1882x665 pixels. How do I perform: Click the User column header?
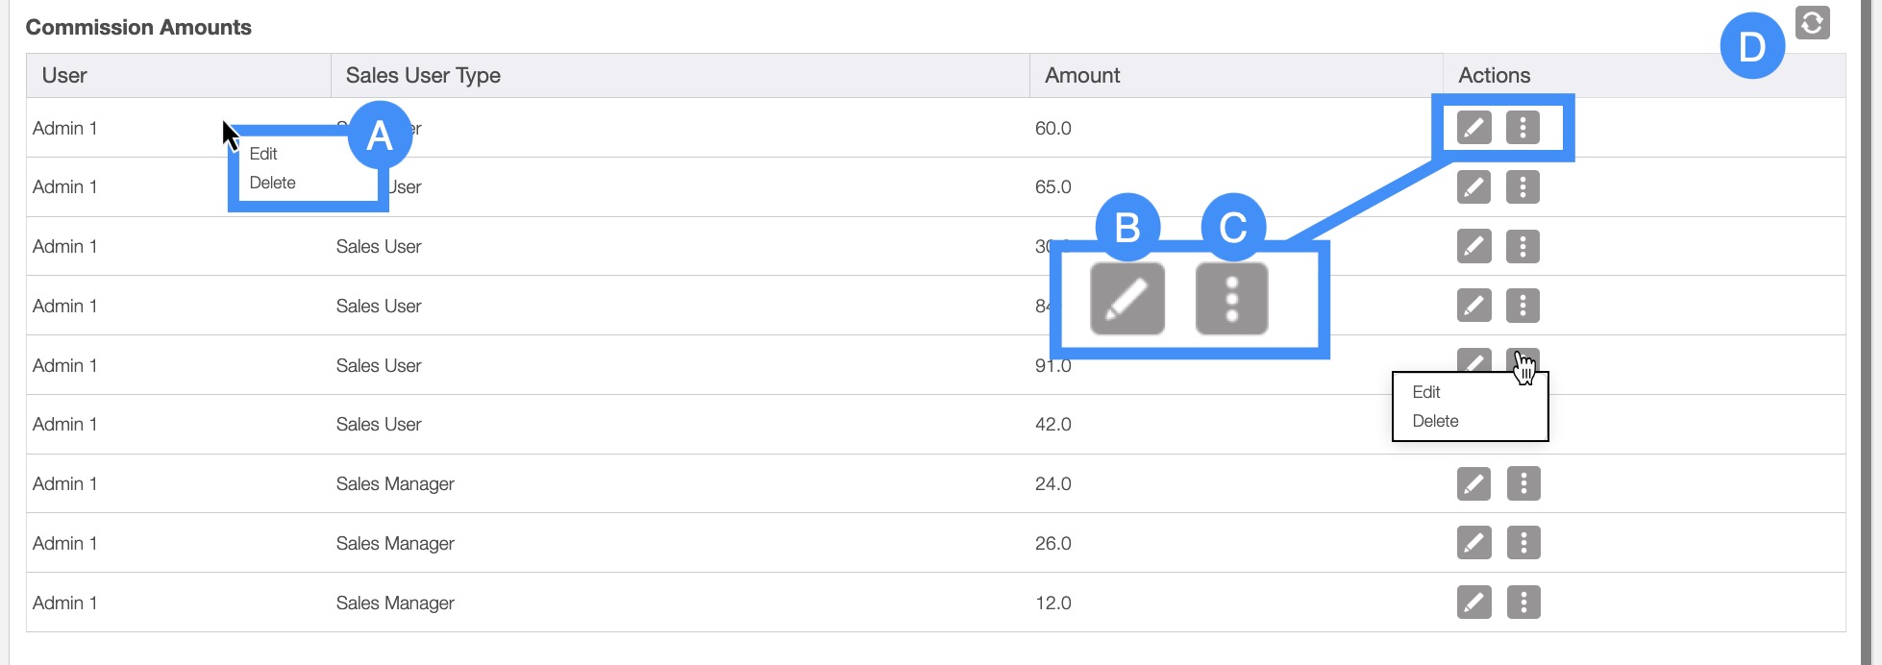coord(64,75)
